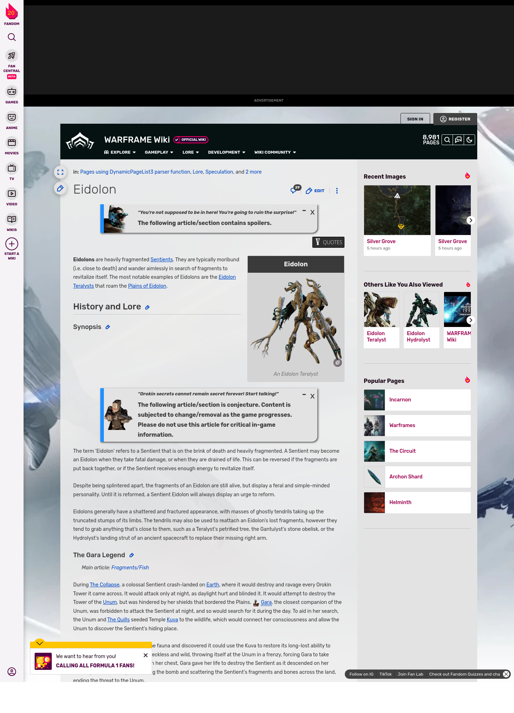The image size is (514, 713).
Task: Edit The Gara Legend section pencil
Action: (132, 555)
